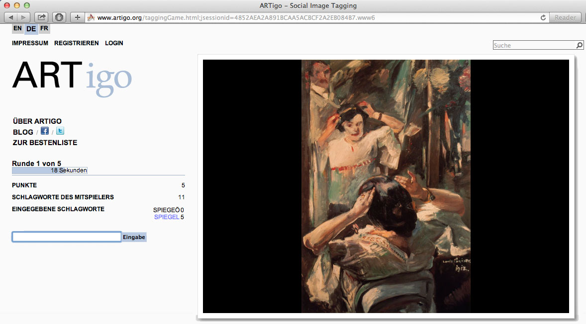Go back with the browser back arrow
Screen dimensions: 586x324
tap(11, 17)
